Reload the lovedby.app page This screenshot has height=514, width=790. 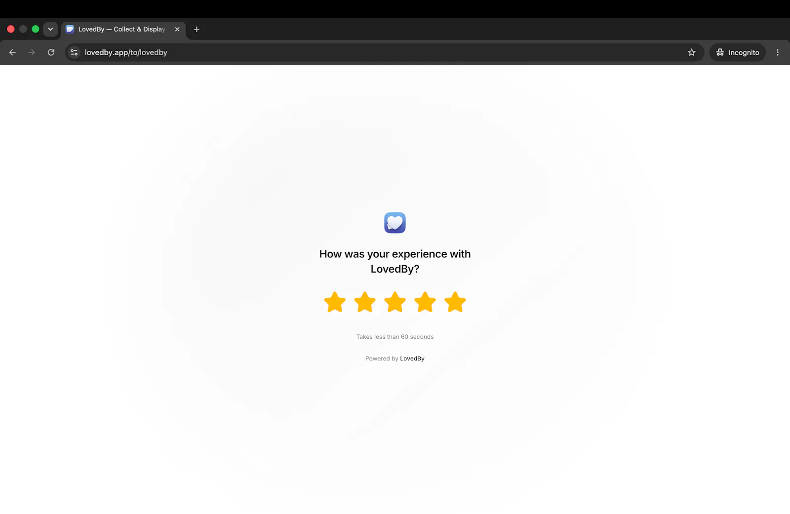51,52
